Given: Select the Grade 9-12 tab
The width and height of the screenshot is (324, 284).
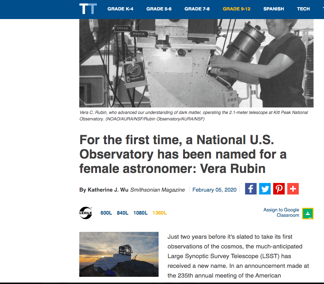Looking at the screenshot, I should (236, 9).
